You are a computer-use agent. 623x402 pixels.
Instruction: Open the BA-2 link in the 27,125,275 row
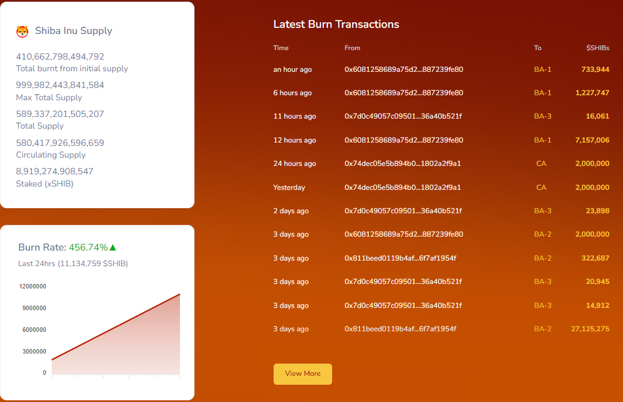click(x=542, y=329)
